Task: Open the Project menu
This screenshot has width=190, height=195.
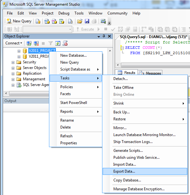Action: tap(48, 13)
